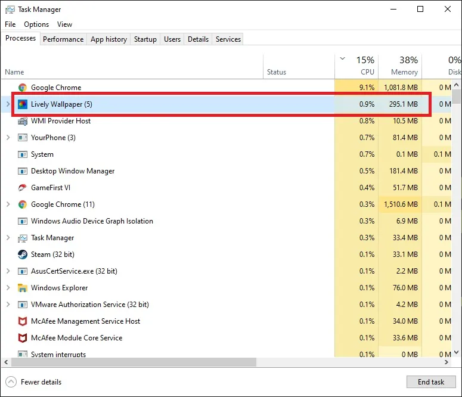Click the horizontal scrollbar right arrow
Screen dimensions: 462x397
tap(447, 362)
